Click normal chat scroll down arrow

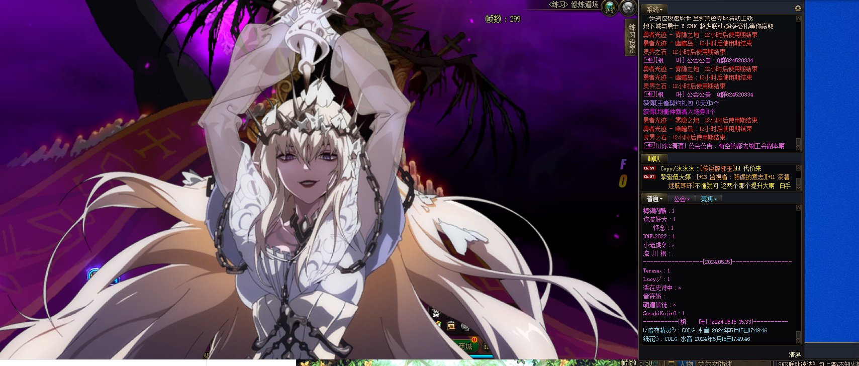click(x=799, y=342)
